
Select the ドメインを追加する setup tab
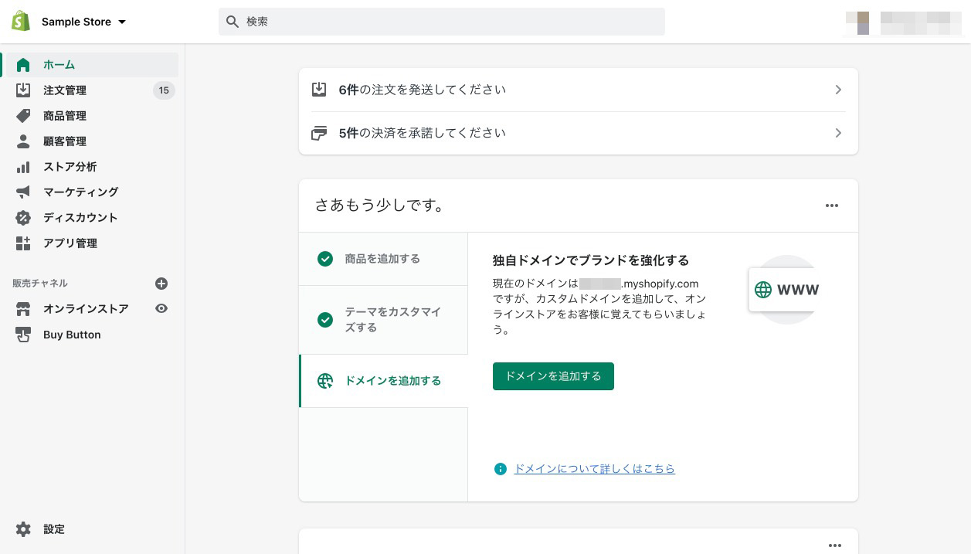click(x=383, y=381)
